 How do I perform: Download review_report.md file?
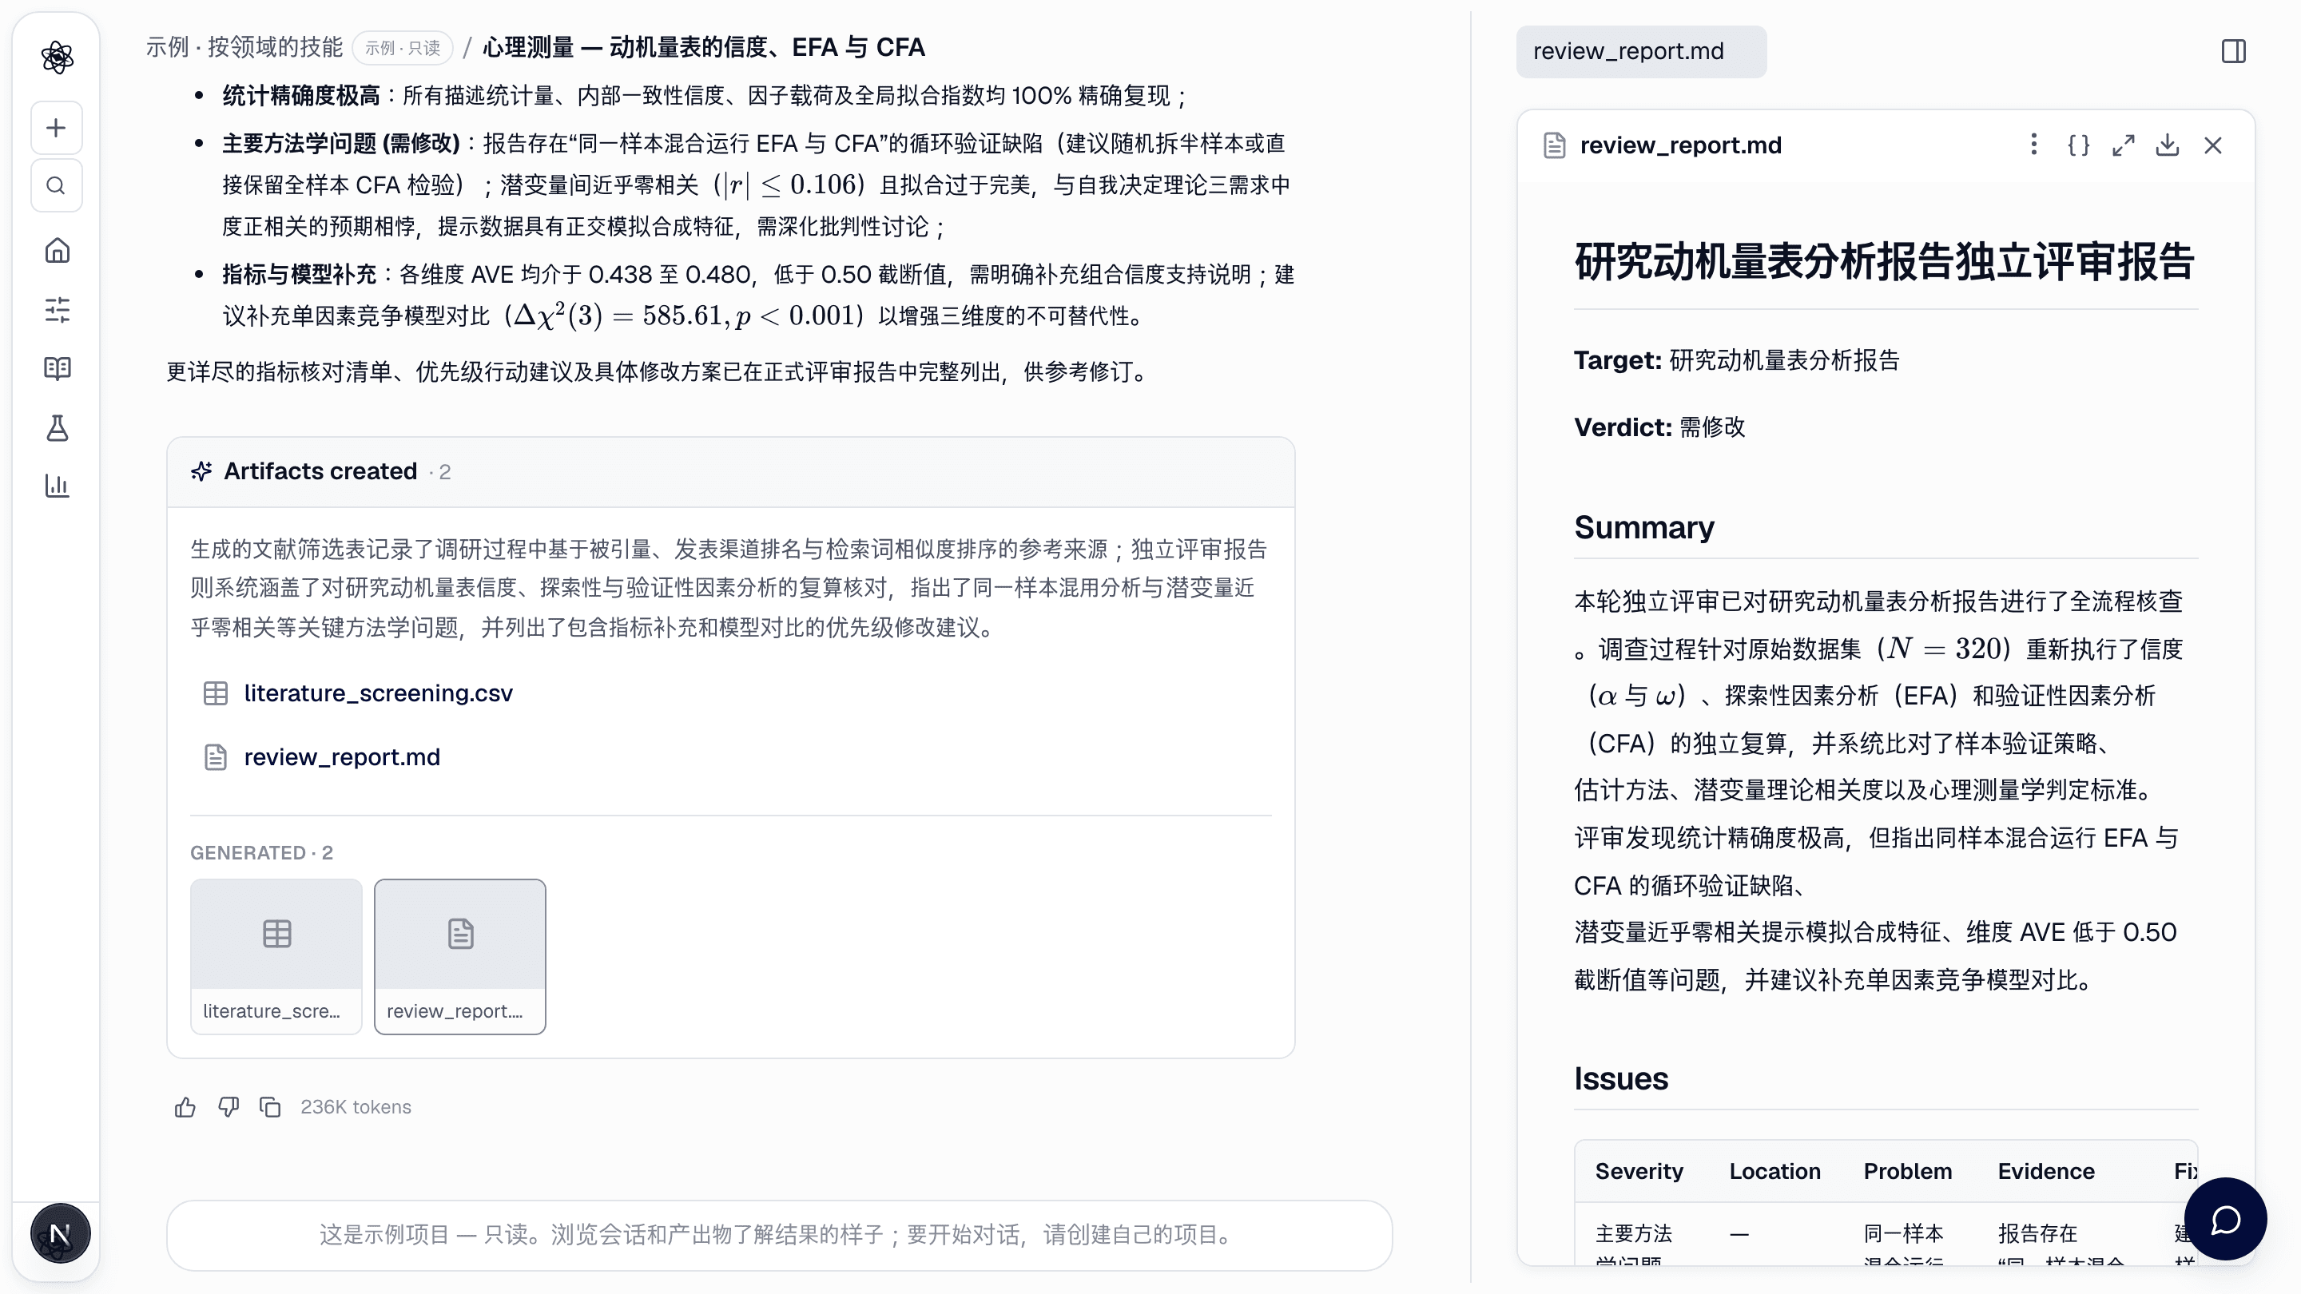point(2167,145)
